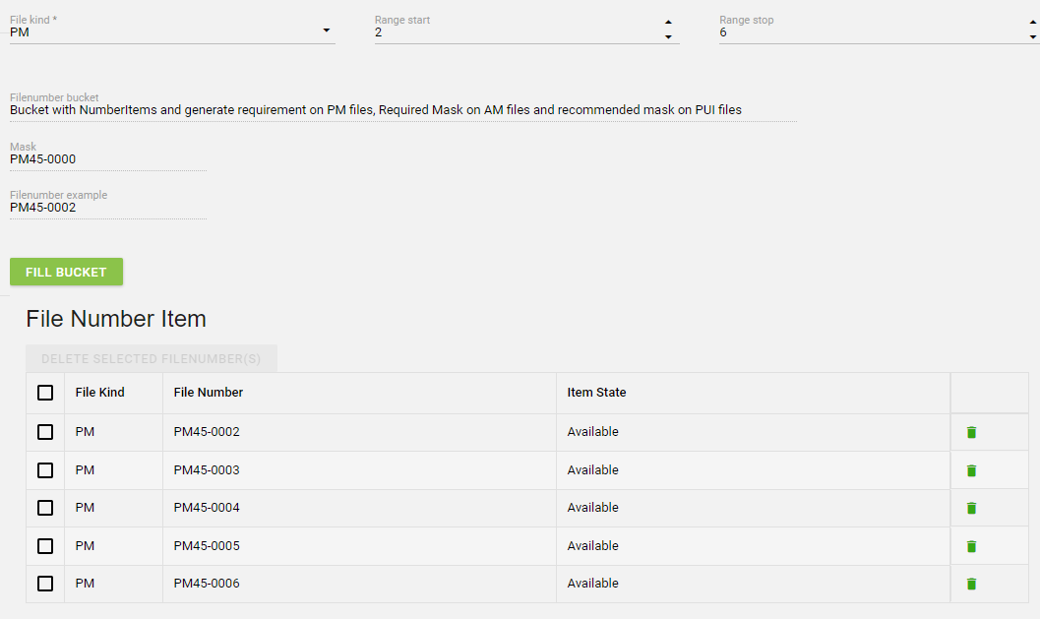This screenshot has height=619, width=1040.
Task: Toggle the select-all checkbox in table header
Action: pos(45,393)
